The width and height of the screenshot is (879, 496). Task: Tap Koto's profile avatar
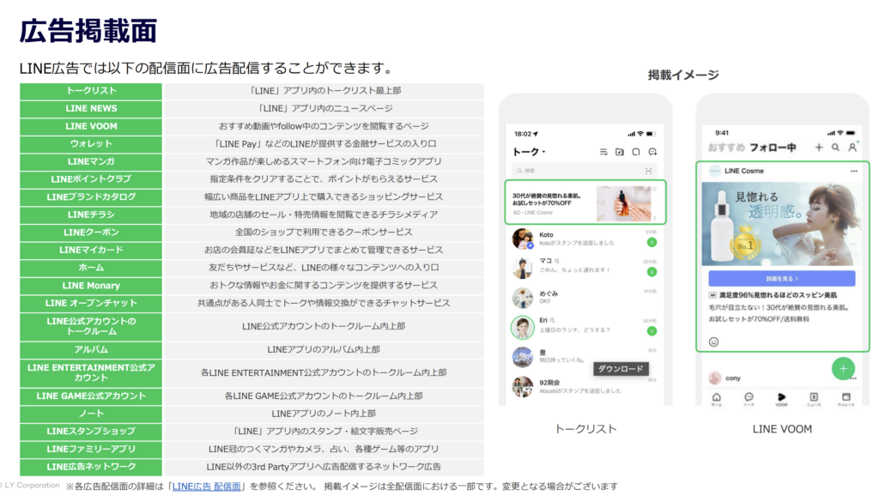(x=523, y=239)
